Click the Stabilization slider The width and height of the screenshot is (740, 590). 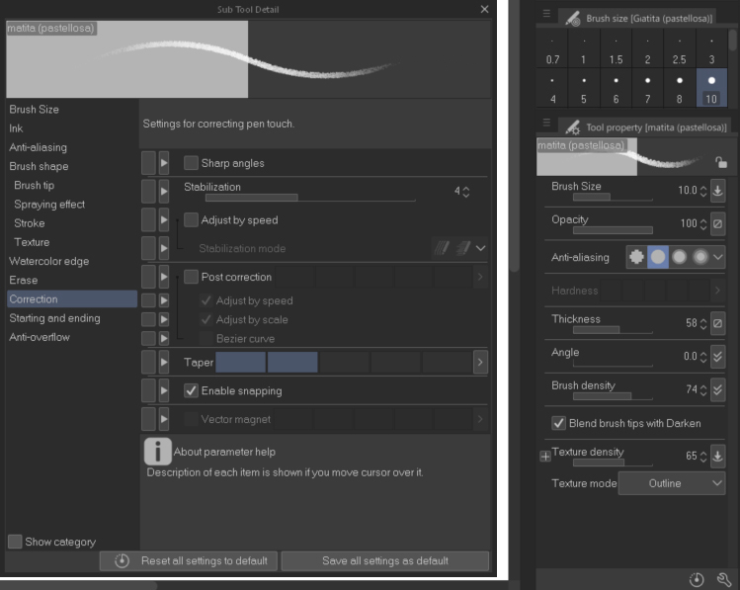pyautogui.click(x=306, y=198)
